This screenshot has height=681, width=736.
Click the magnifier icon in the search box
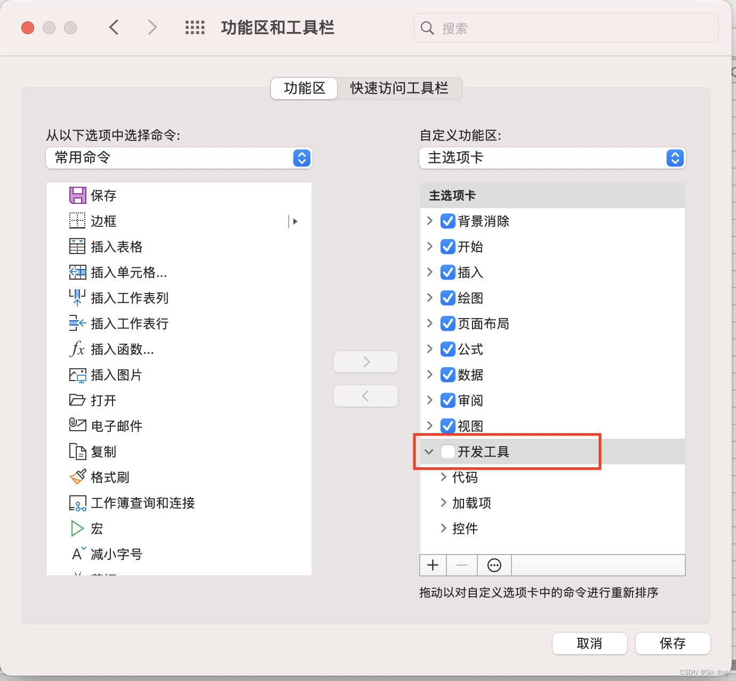[427, 28]
